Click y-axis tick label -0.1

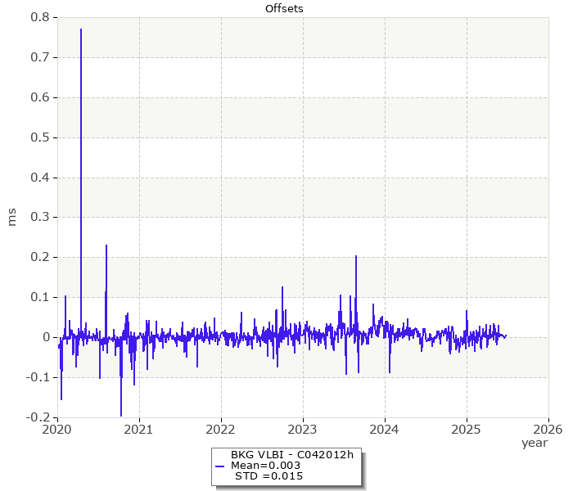(x=38, y=377)
